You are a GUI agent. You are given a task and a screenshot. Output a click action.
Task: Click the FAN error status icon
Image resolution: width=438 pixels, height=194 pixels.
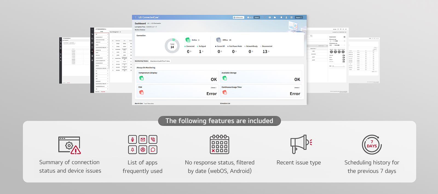tap(142, 93)
